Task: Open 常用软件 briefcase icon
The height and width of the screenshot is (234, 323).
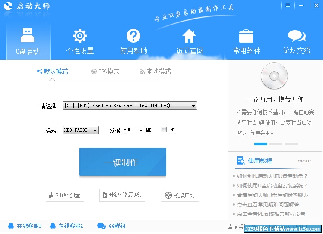Action: [x=246, y=36]
